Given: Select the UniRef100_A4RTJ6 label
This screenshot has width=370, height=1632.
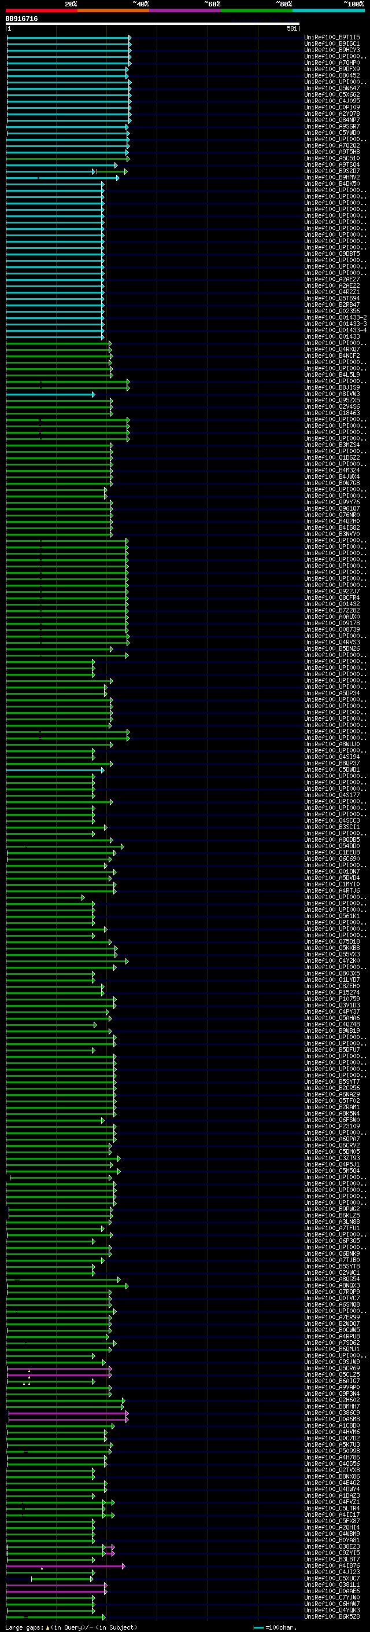Looking at the screenshot, I should click(332, 891).
